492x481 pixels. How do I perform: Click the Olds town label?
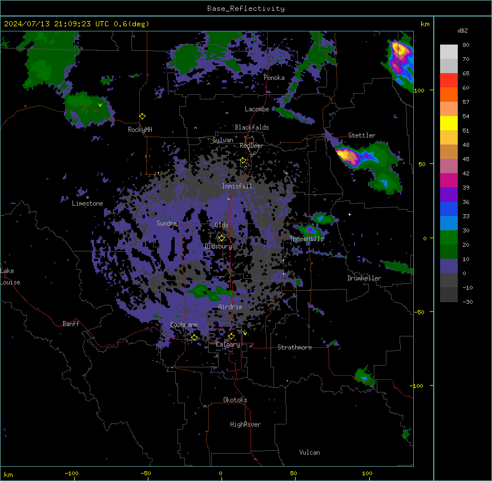pos(221,225)
